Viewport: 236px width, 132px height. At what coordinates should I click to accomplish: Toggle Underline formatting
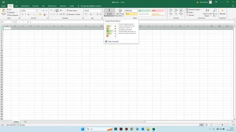[x=28, y=14]
